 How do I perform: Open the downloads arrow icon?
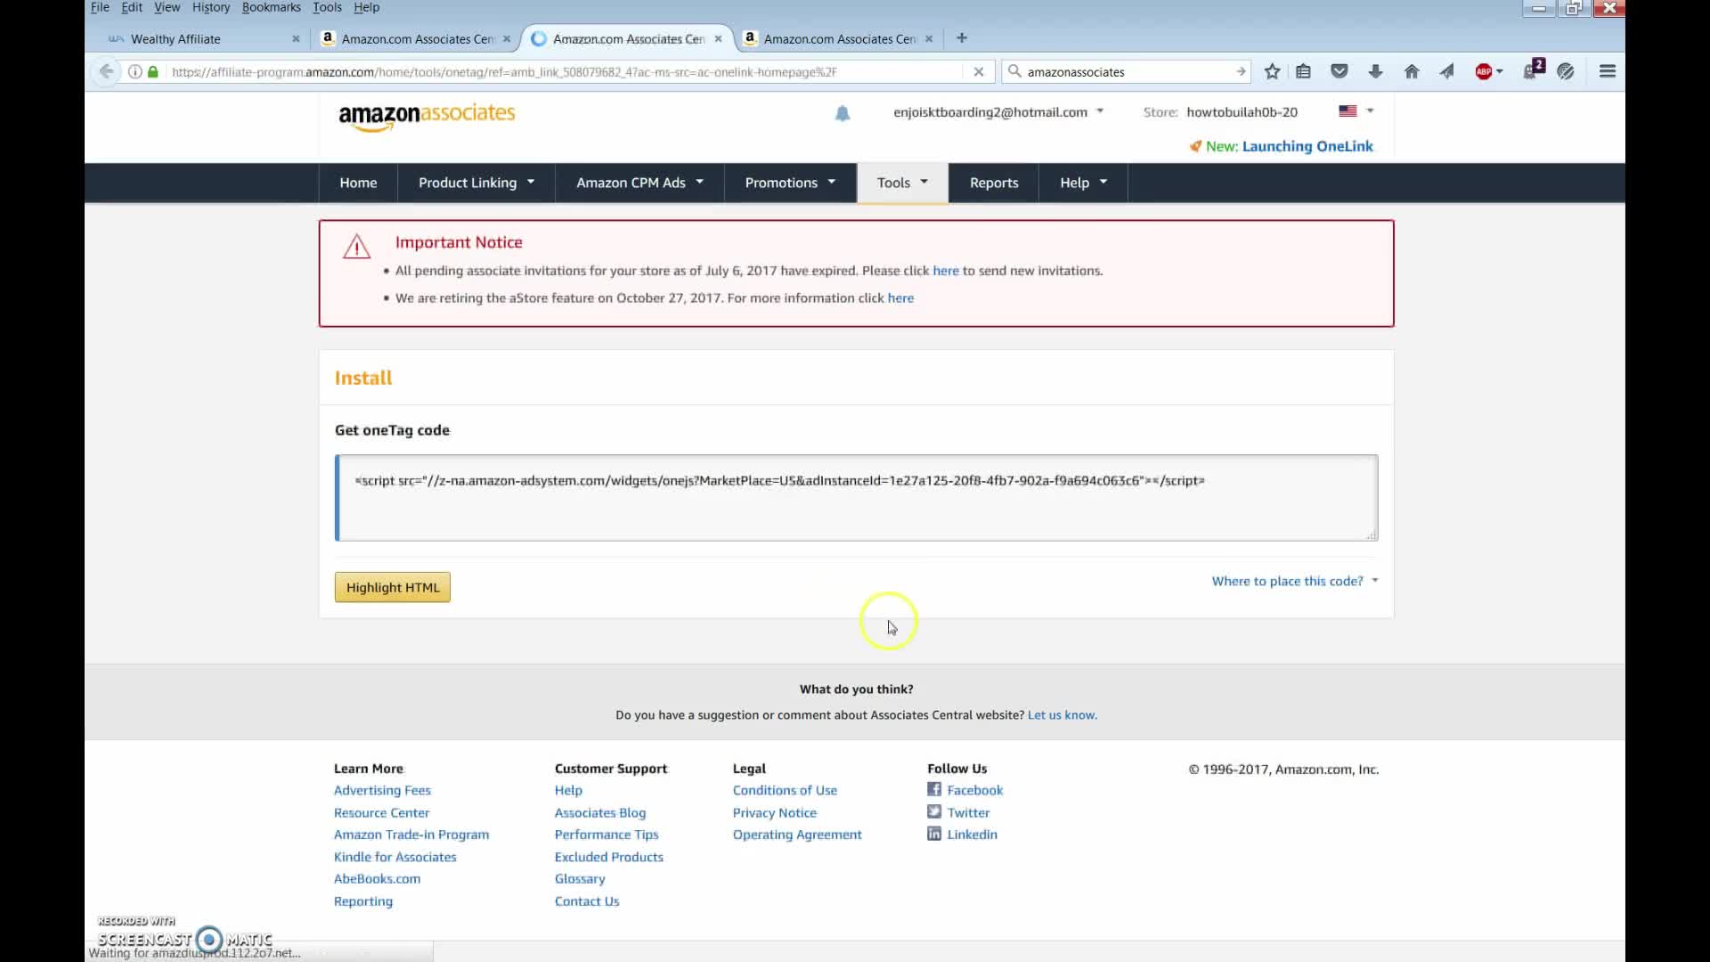1375,71
